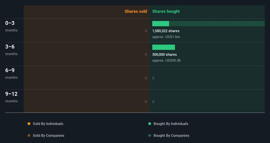Click the striped Bought By Companies legend marker
This screenshot has height=143, width=270.
[x=150, y=135]
